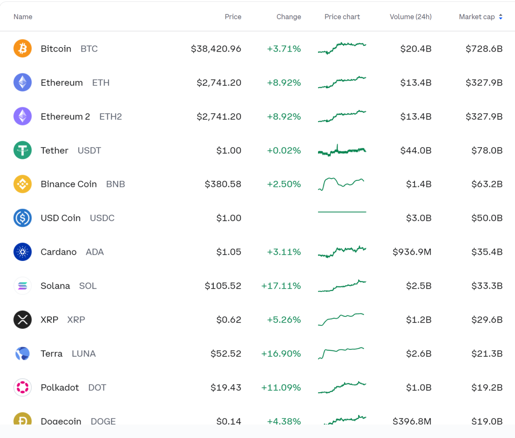Toggle the Market cap sort arrows

tap(501, 17)
